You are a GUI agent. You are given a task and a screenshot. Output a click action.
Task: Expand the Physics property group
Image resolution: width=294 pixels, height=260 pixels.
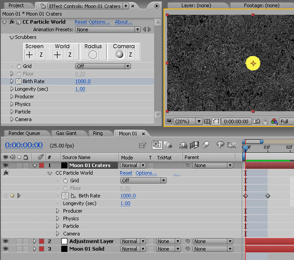click(12, 104)
